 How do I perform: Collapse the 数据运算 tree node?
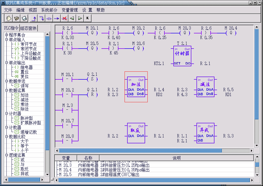(6, 90)
